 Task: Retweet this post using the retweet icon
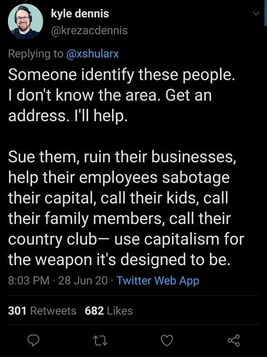click(x=100, y=340)
